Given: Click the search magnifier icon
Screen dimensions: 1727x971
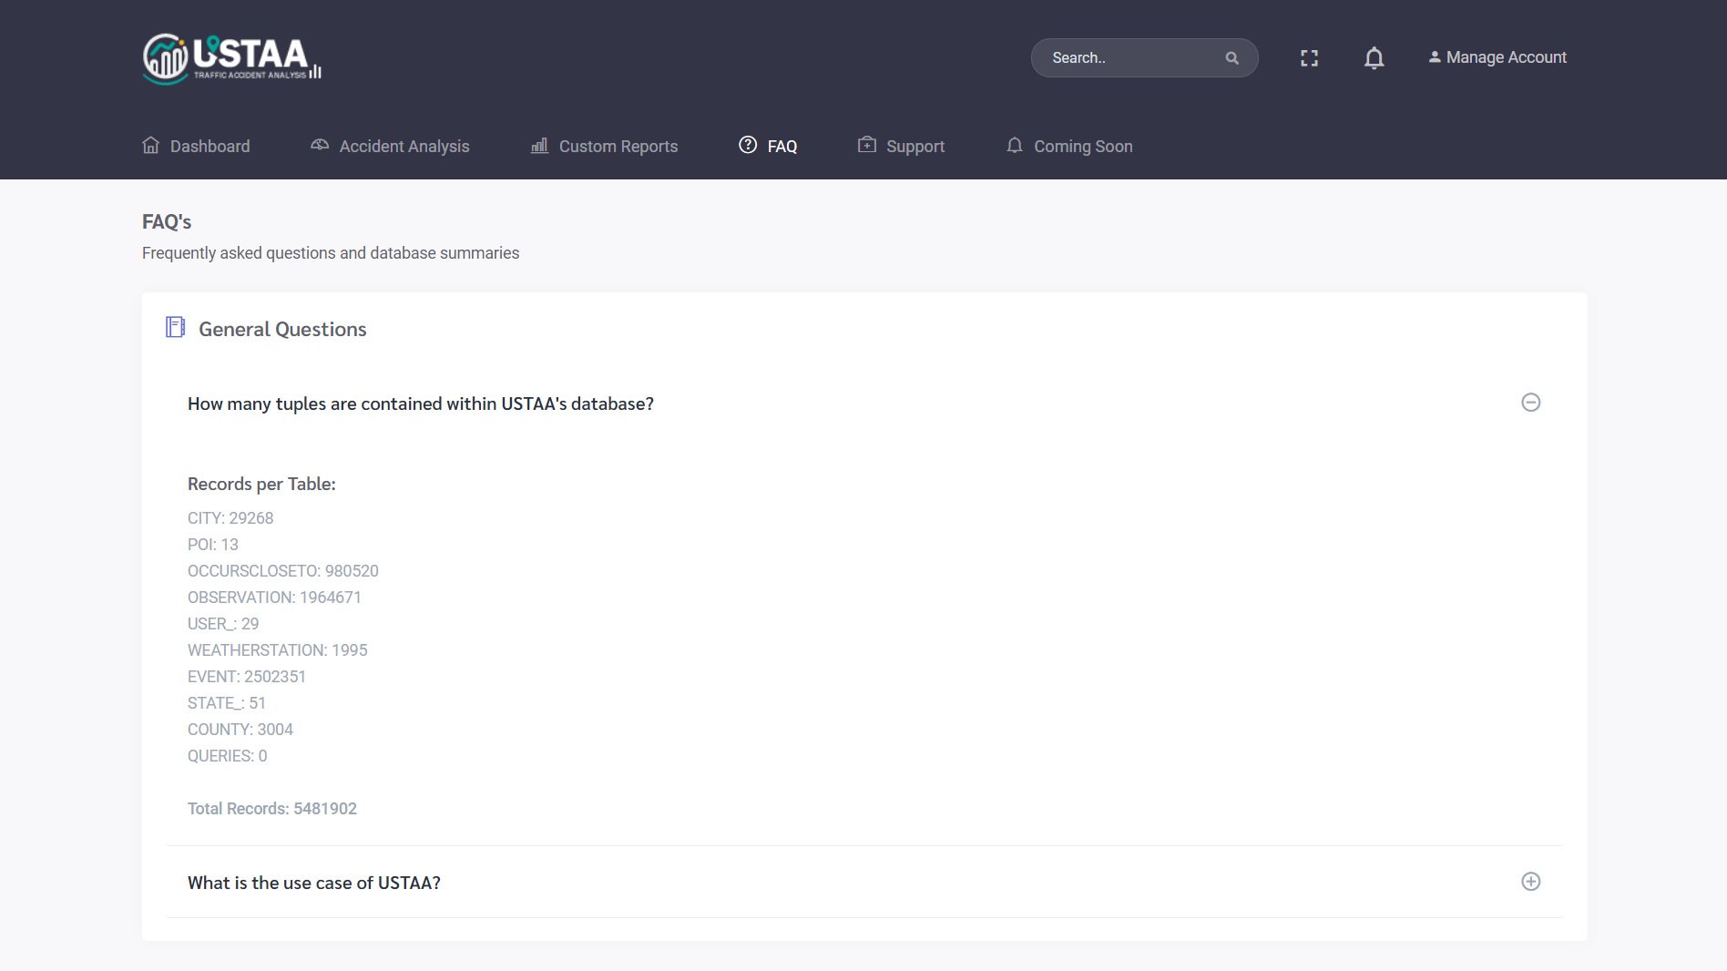Looking at the screenshot, I should click(x=1231, y=58).
